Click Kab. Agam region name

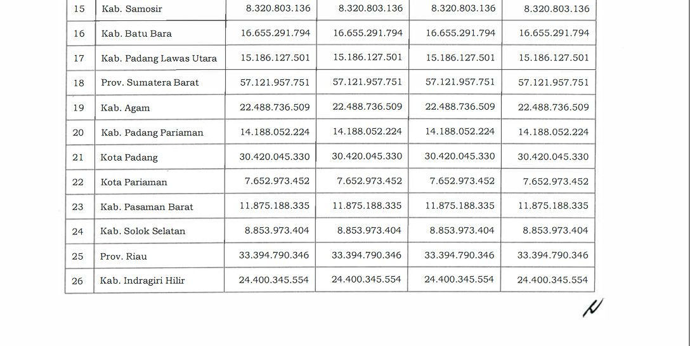pos(125,108)
